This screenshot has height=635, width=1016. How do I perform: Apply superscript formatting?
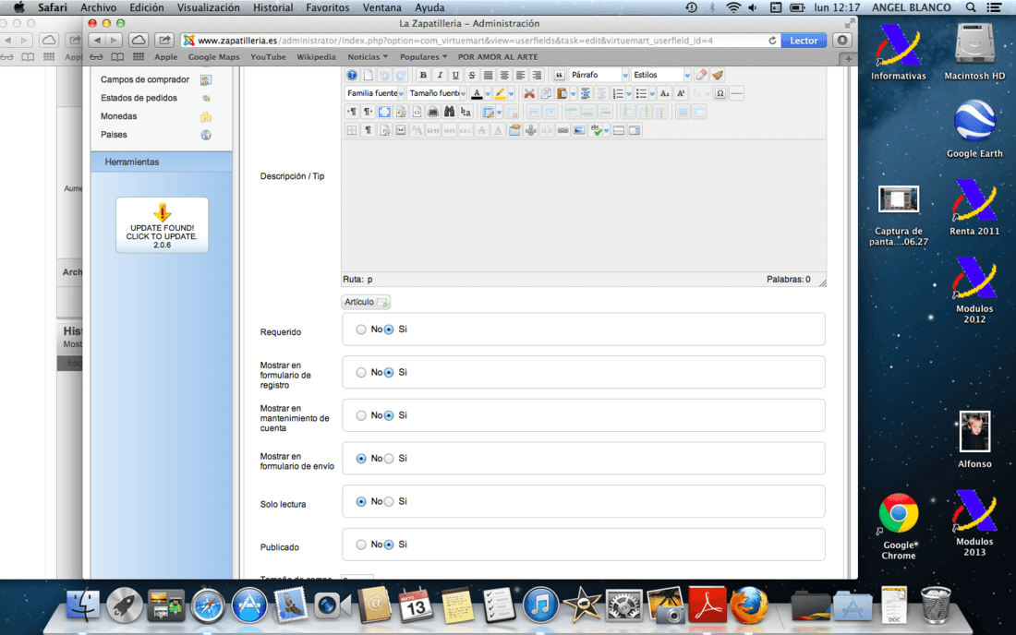click(x=681, y=94)
